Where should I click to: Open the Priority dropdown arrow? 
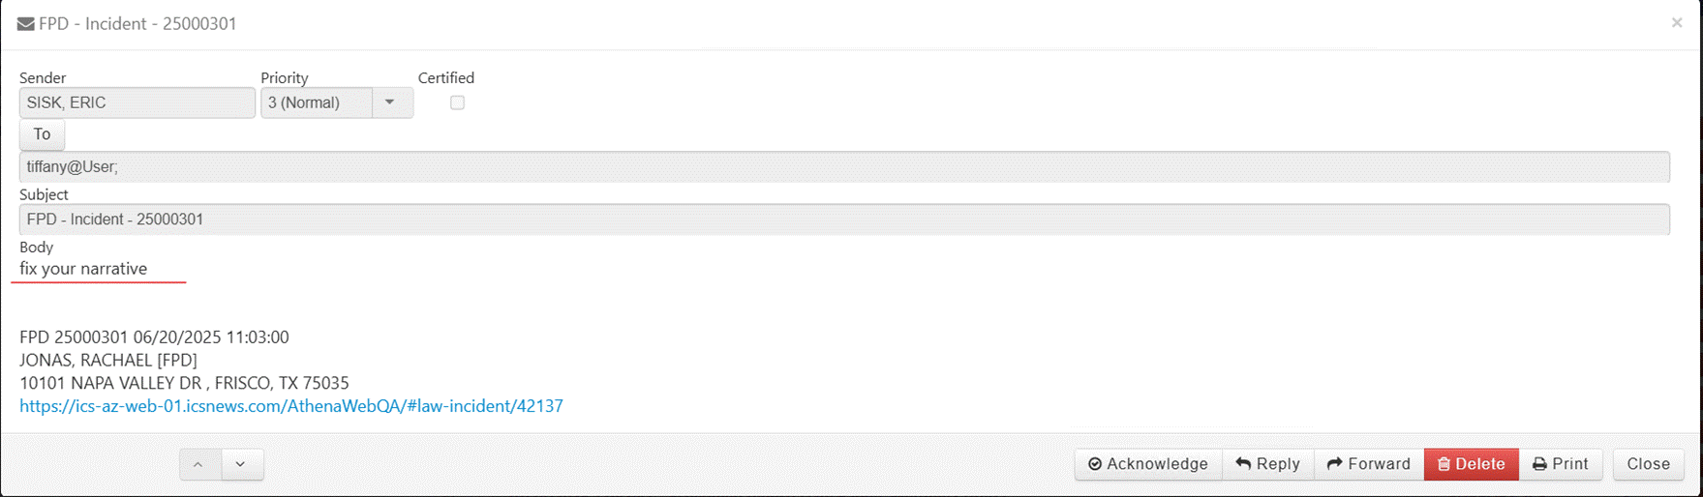[x=390, y=102]
